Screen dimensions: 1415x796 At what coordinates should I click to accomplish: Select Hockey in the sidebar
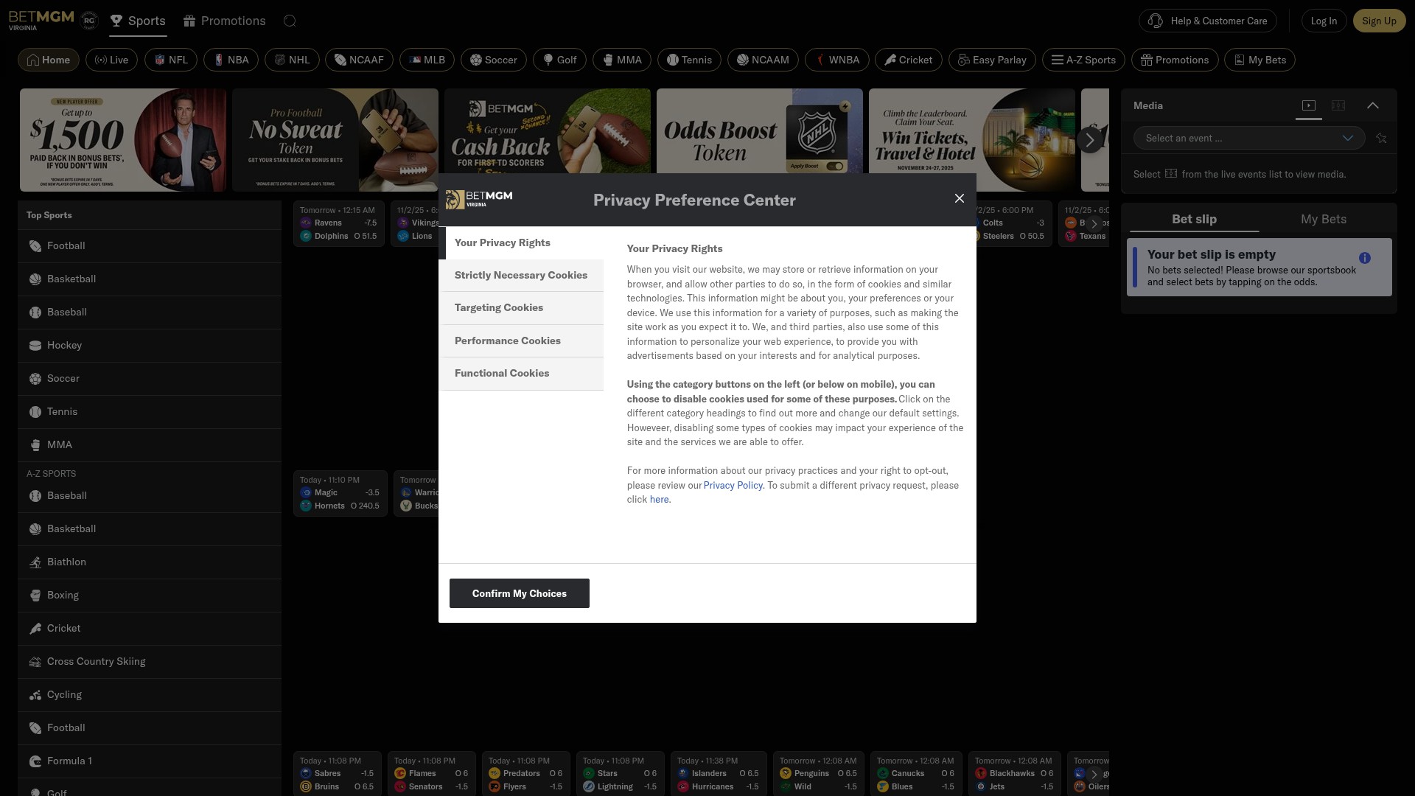[x=150, y=346]
